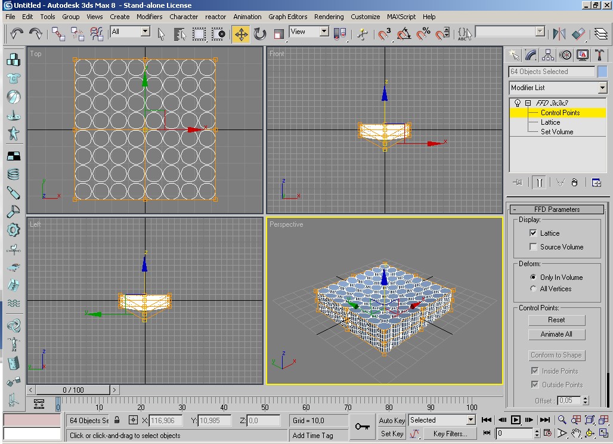This screenshot has width=613, height=444.
Task: Click the object color swatch
Action: 602,72
